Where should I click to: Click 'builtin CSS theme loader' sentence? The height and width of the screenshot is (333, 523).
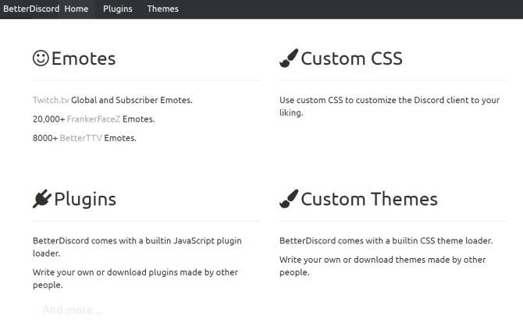pyautogui.click(x=386, y=241)
